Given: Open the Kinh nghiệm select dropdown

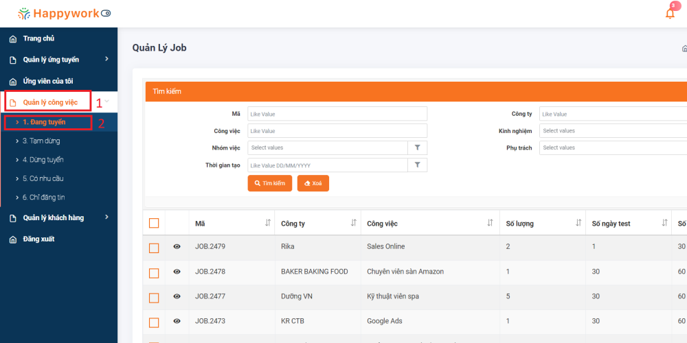Looking at the screenshot, I should click(613, 130).
